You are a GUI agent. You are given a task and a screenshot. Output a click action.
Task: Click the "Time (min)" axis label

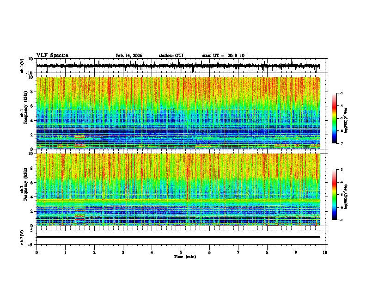click(x=185, y=257)
